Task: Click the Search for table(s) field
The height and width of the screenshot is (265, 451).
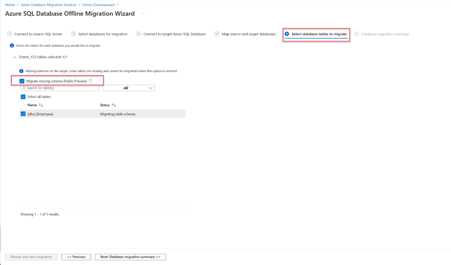Action: pos(60,88)
